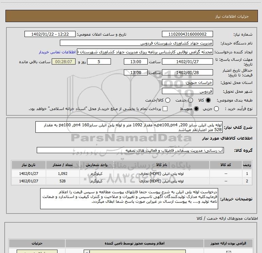Viewport: 262px width, 253px height.
Task: Click the delivery city field فردوس
Action: [187, 91]
